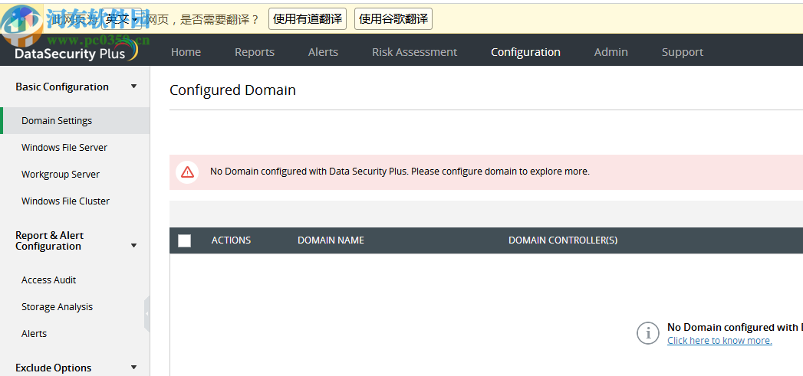Screen dimensions: 803x376
Task: Click the DataSecurity Plus logo
Action: pyautogui.click(x=76, y=51)
